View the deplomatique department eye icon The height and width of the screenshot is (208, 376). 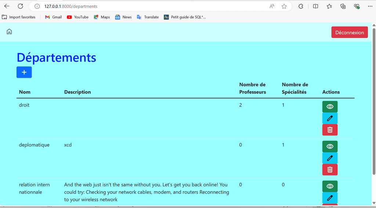(330, 146)
